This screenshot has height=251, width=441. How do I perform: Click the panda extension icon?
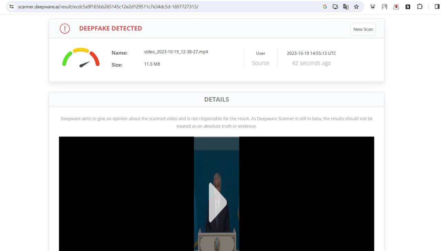point(373,7)
